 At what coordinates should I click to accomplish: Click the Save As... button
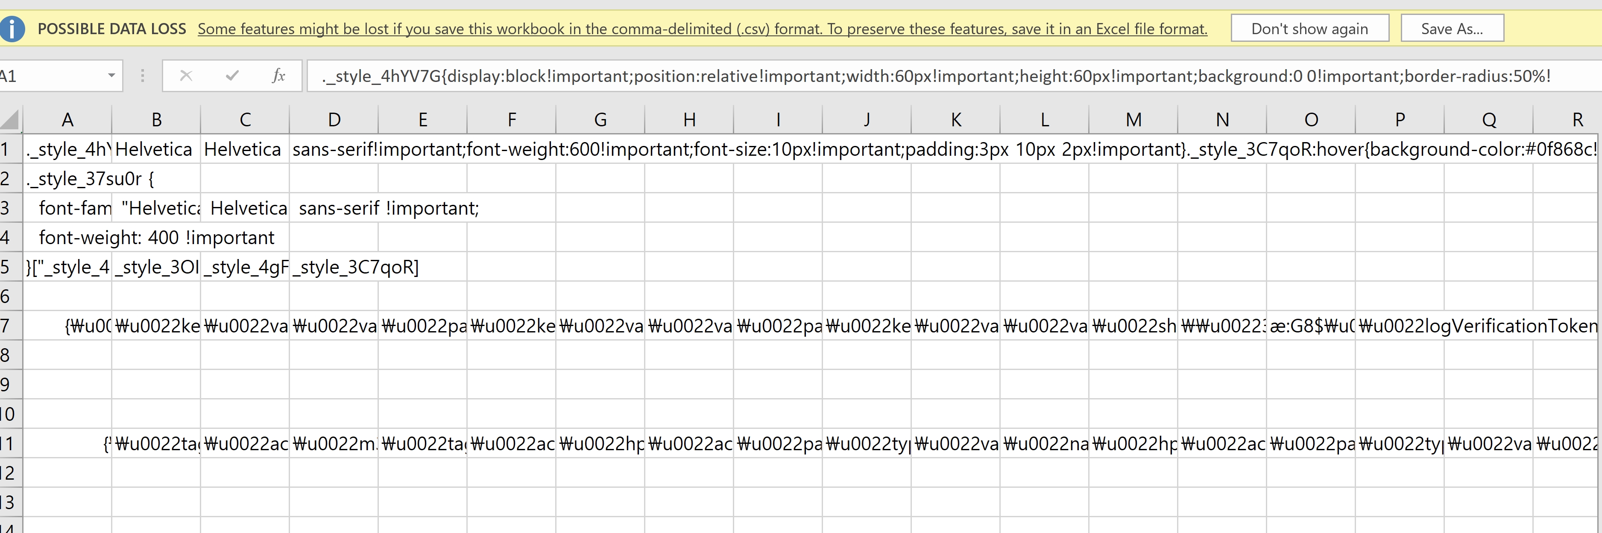point(1452,29)
